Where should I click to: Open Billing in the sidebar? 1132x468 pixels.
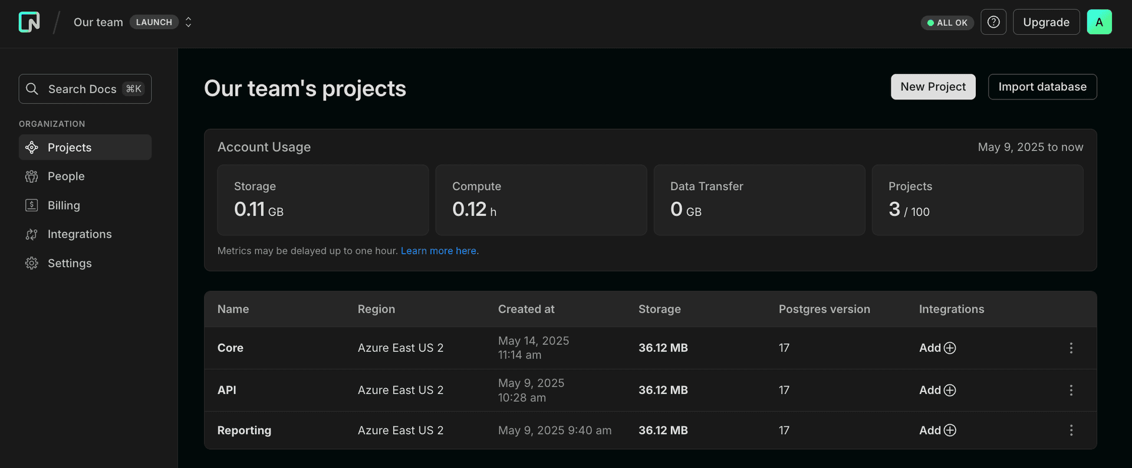coord(64,205)
